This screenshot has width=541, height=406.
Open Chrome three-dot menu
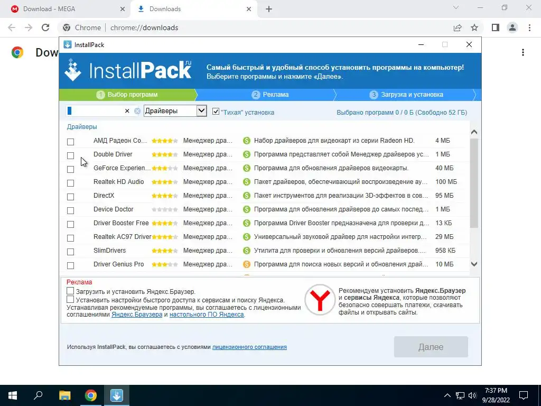[529, 27]
